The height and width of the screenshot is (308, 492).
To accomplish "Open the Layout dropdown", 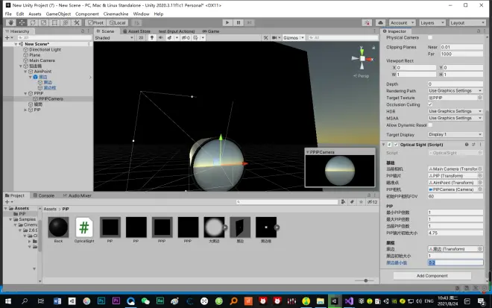I will 467,23.
